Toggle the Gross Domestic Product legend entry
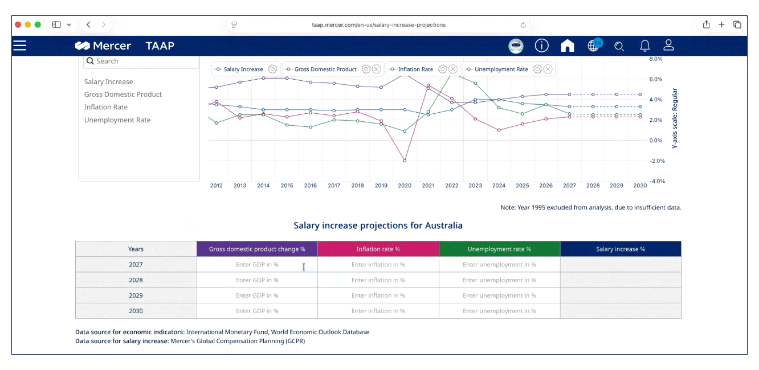Viewport: 759px width, 370px height. point(321,69)
